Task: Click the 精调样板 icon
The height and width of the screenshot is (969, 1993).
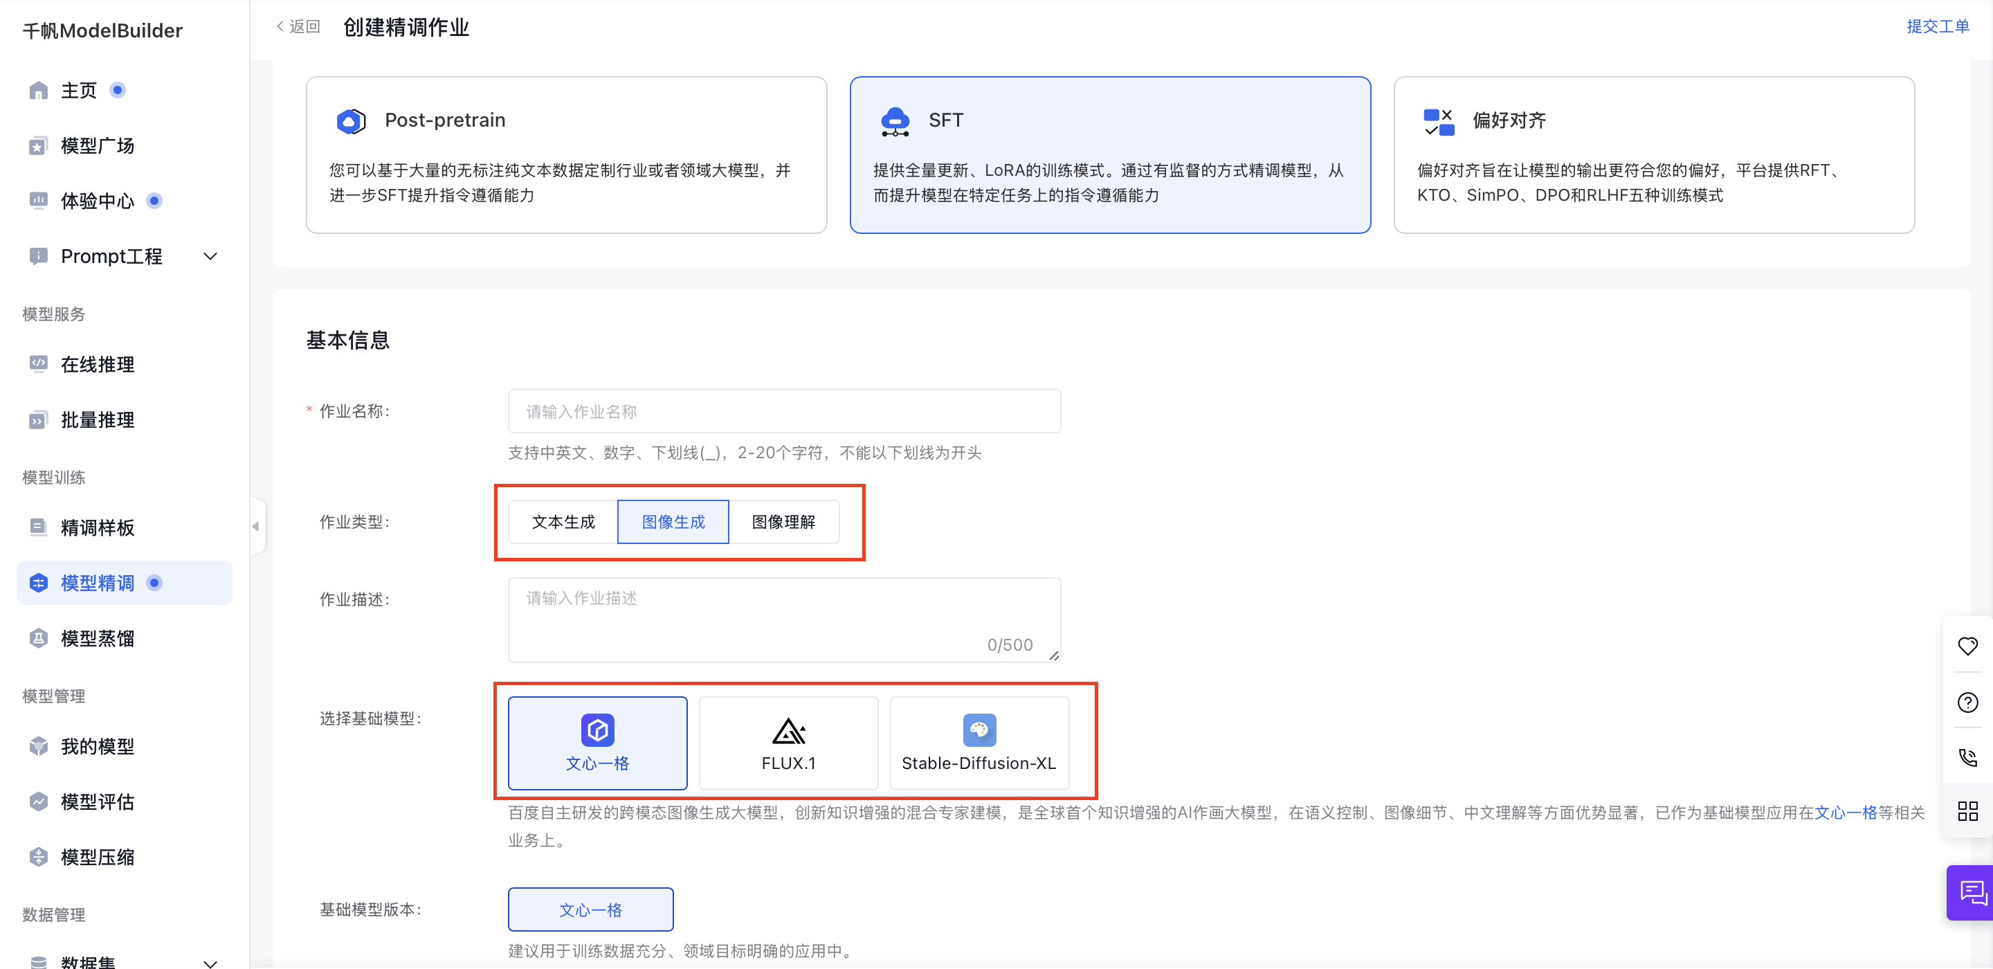Action: 38,527
